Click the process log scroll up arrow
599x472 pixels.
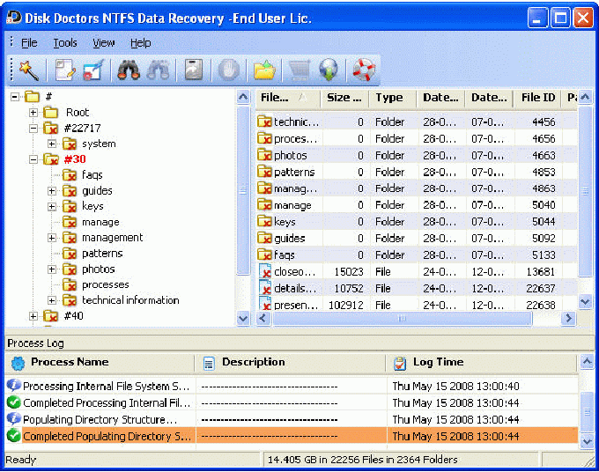click(x=588, y=361)
